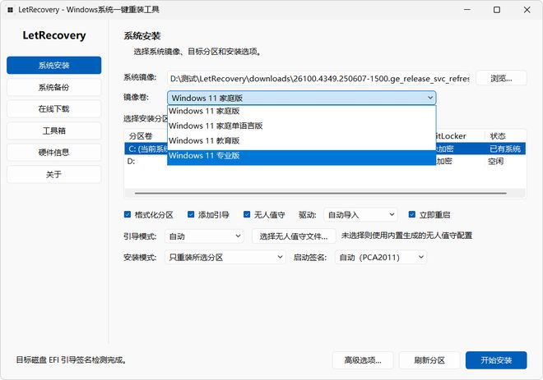Choose Windows 11 家庭版 from the list

(x=302, y=112)
